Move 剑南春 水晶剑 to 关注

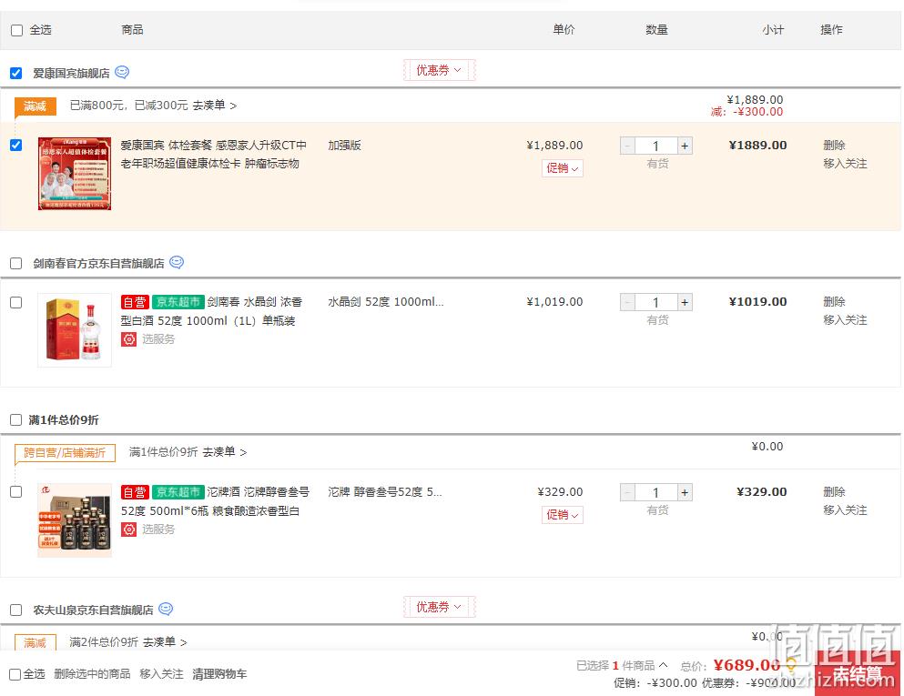click(x=845, y=320)
